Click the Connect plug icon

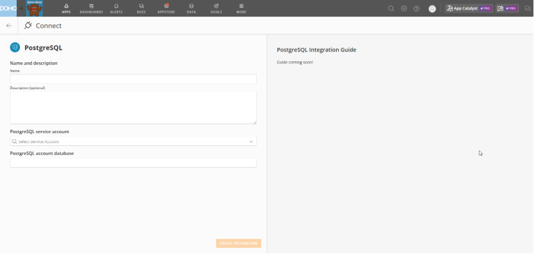[x=28, y=25]
